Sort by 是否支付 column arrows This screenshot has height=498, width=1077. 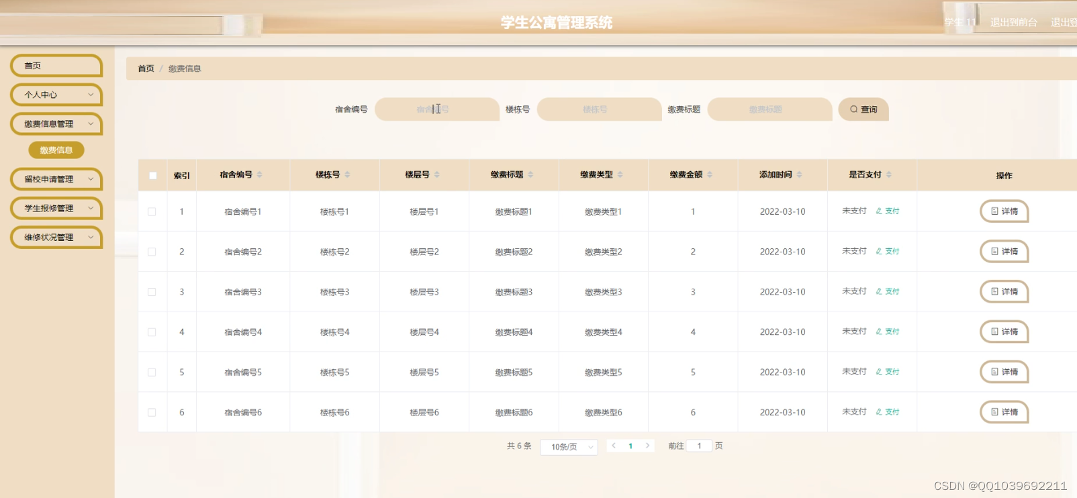[889, 175]
